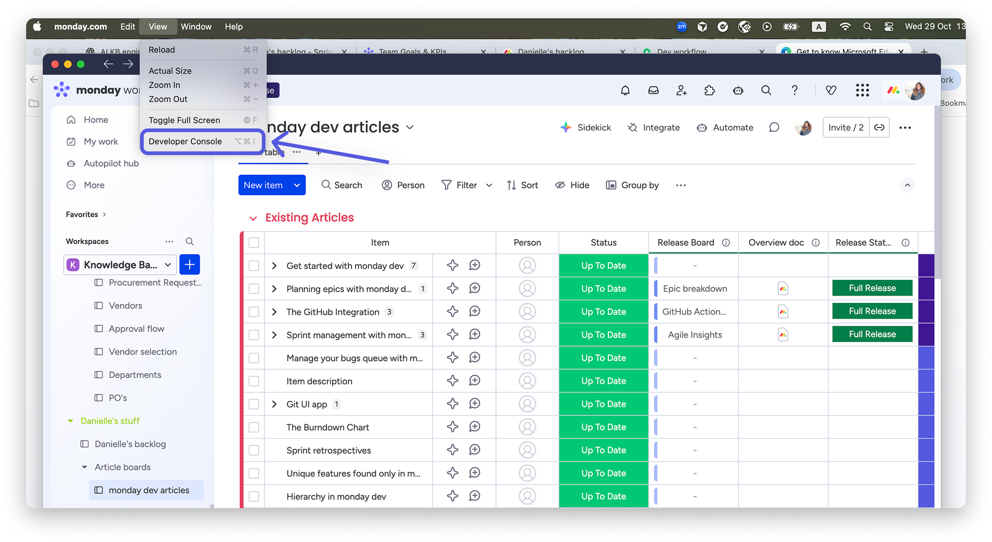
Task: Check the box for Item description
Action: pyautogui.click(x=254, y=381)
